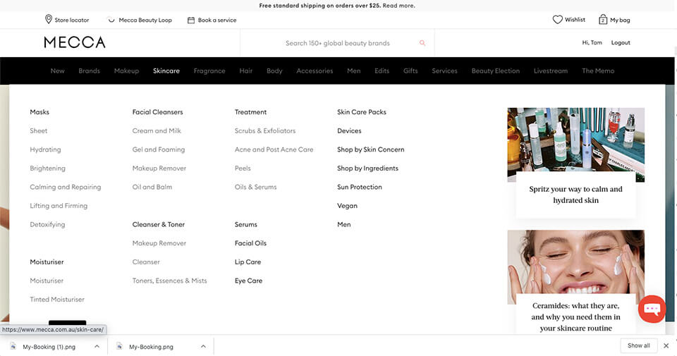The width and height of the screenshot is (677, 356).
Task: Choose Sheet masks link
Action: pos(38,130)
